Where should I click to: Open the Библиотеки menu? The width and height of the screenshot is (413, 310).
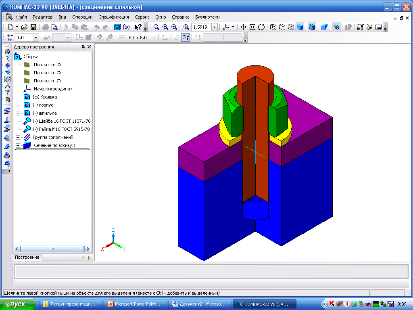(207, 17)
